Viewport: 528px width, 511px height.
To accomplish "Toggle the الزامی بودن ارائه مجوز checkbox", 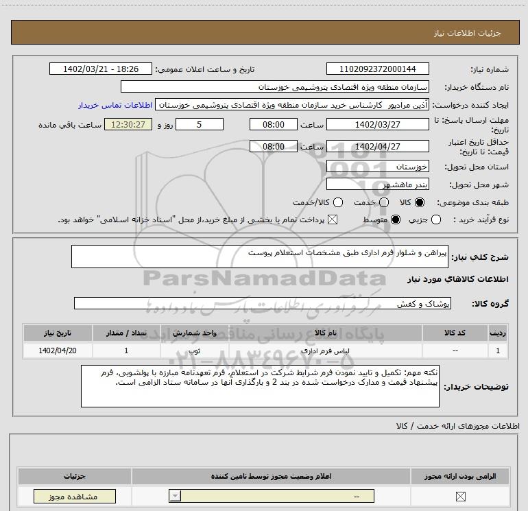I will [460, 496].
